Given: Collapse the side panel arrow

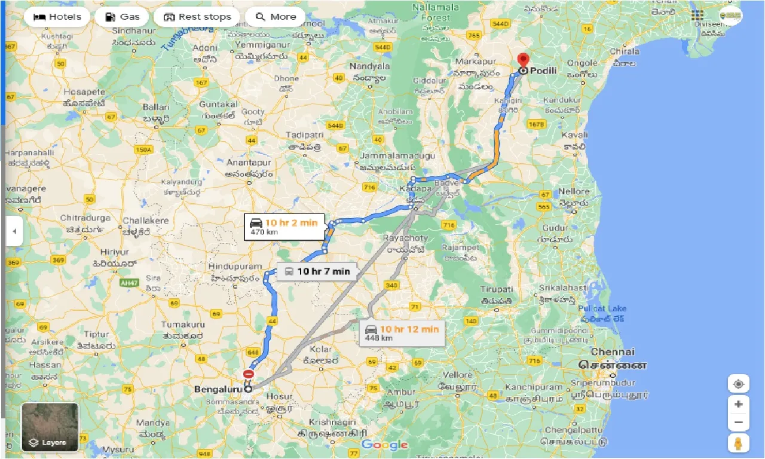Looking at the screenshot, I should [14, 231].
